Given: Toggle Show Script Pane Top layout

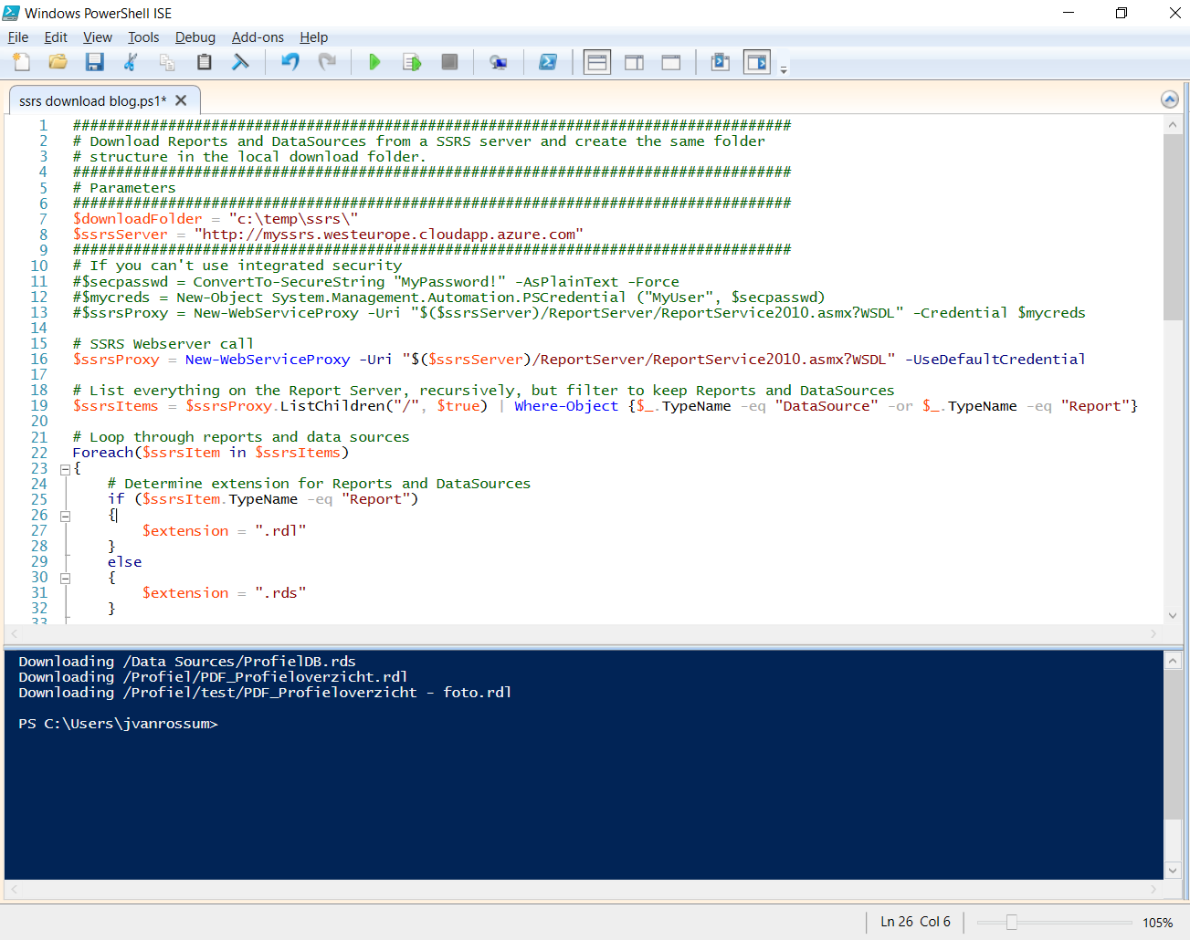Looking at the screenshot, I should [x=596, y=62].
